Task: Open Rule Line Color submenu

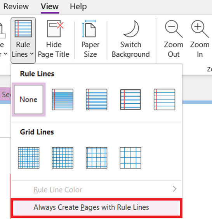Action: point(97,189)
